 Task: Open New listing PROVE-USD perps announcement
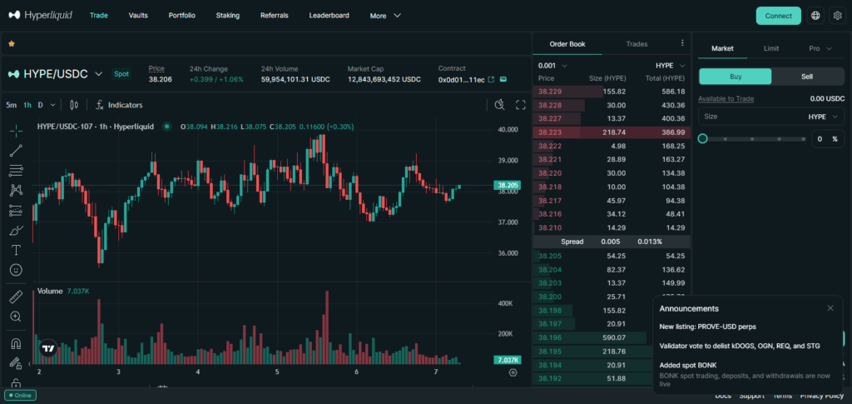[x=707, y=327]
